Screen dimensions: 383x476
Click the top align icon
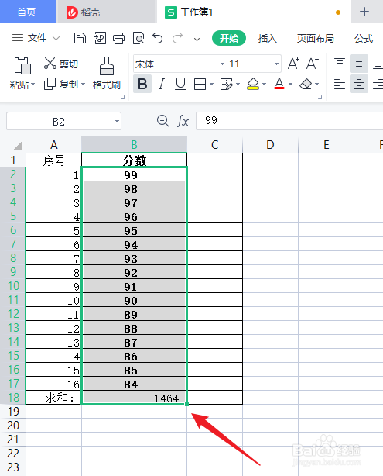coord(340,63)
